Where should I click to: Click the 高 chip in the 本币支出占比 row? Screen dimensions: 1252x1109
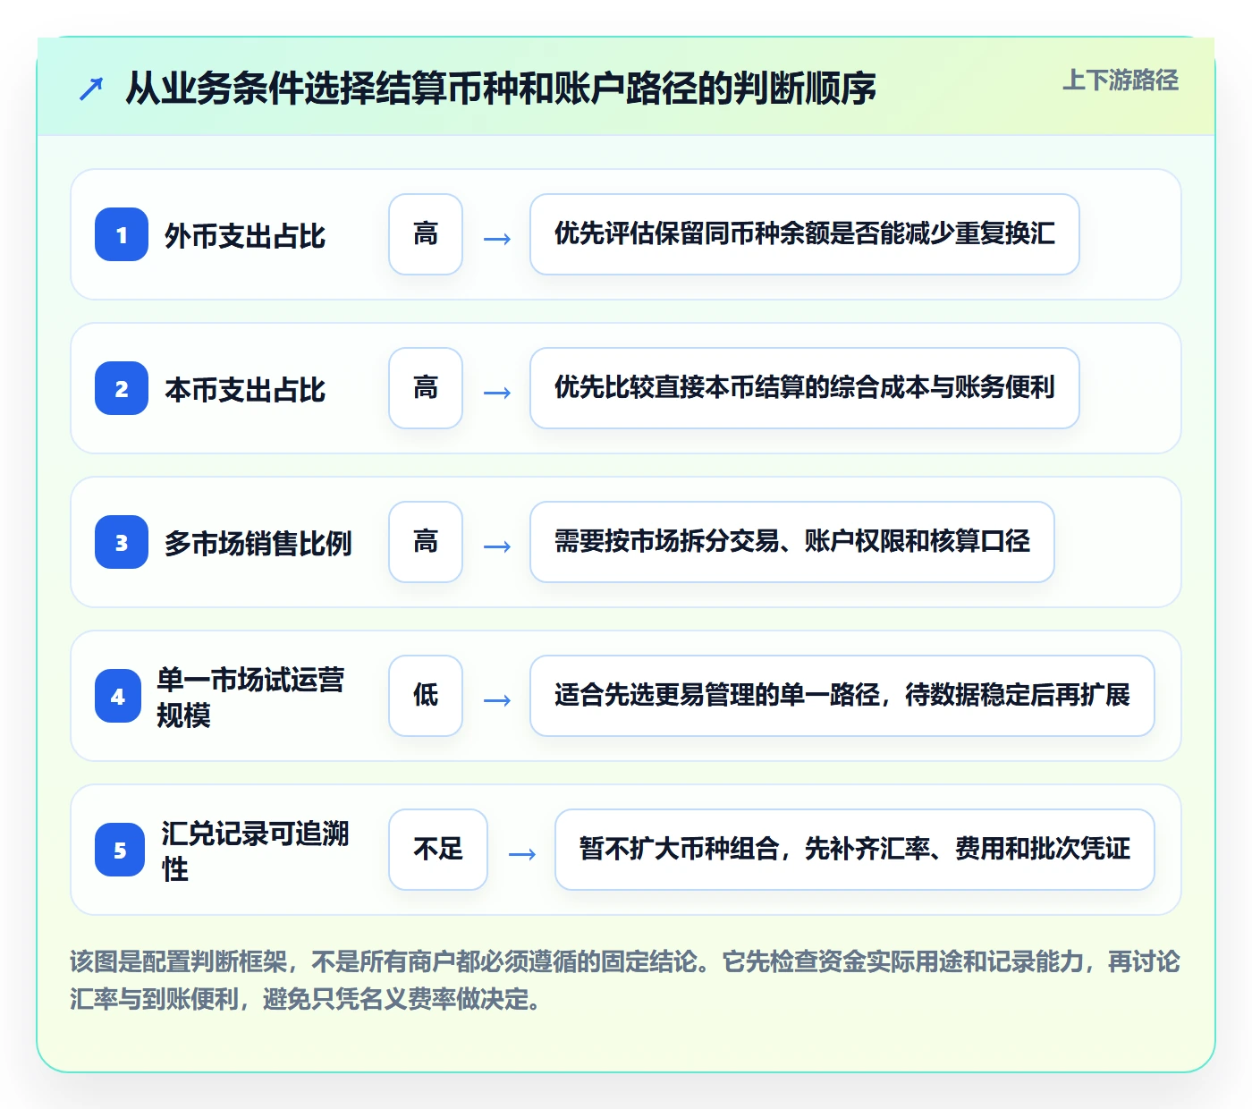[426, 388]
